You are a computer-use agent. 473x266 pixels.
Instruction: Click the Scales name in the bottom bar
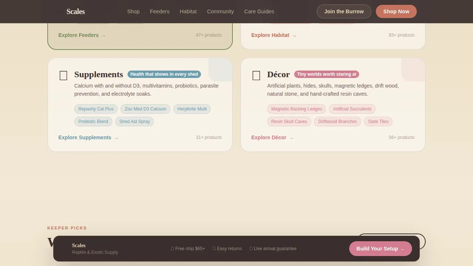point(79,245)
